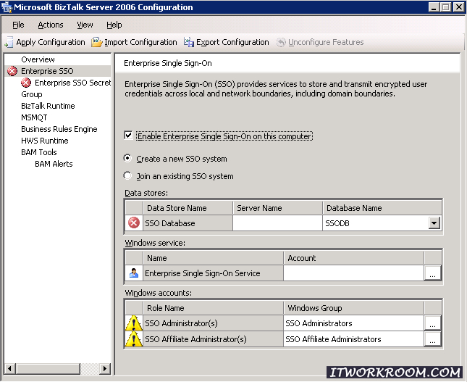Image resolution: width=467 pixels, height=382 pixels.
Task: Click the Export Configuration icon
Action: [189, 42]
